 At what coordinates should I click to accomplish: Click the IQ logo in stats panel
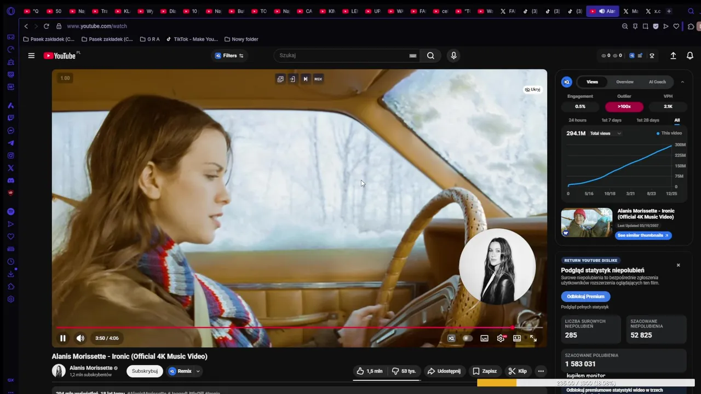click(x=567, y=82)
